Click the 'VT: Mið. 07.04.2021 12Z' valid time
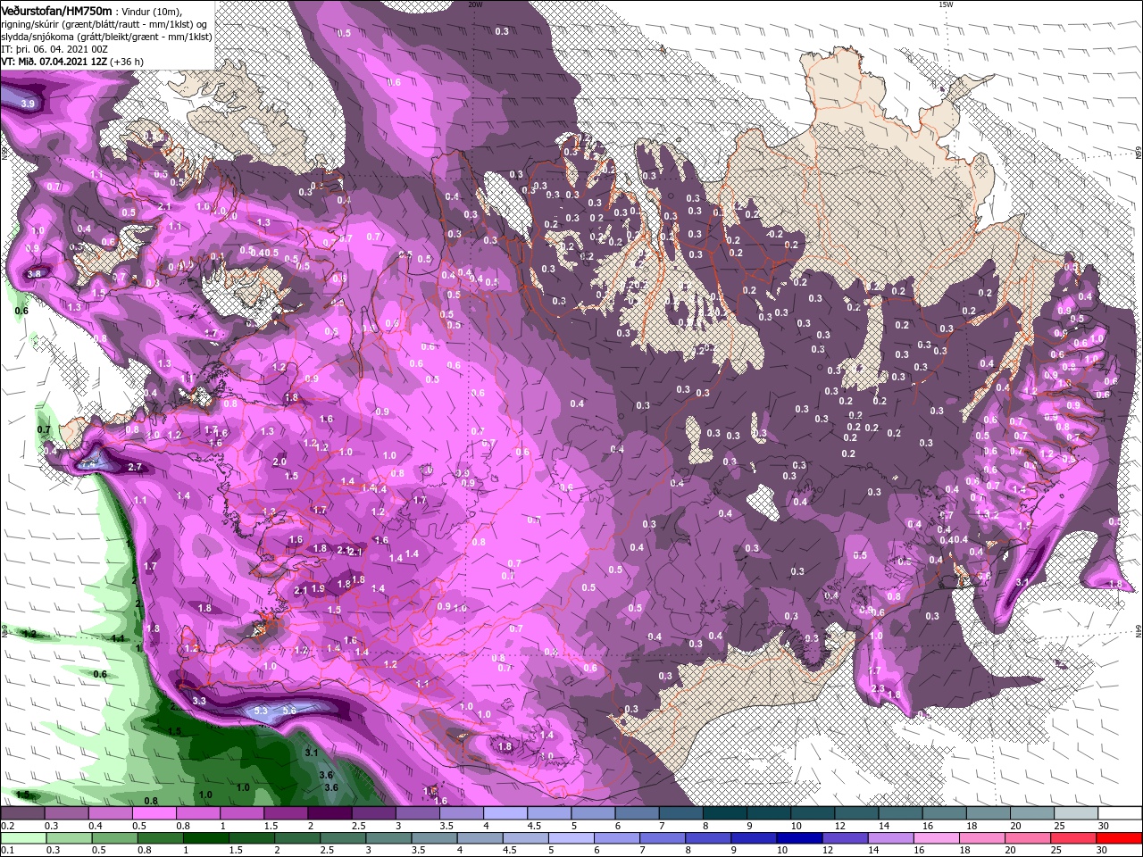Viewport: 1143px width, 857px height. coord(54,62)
